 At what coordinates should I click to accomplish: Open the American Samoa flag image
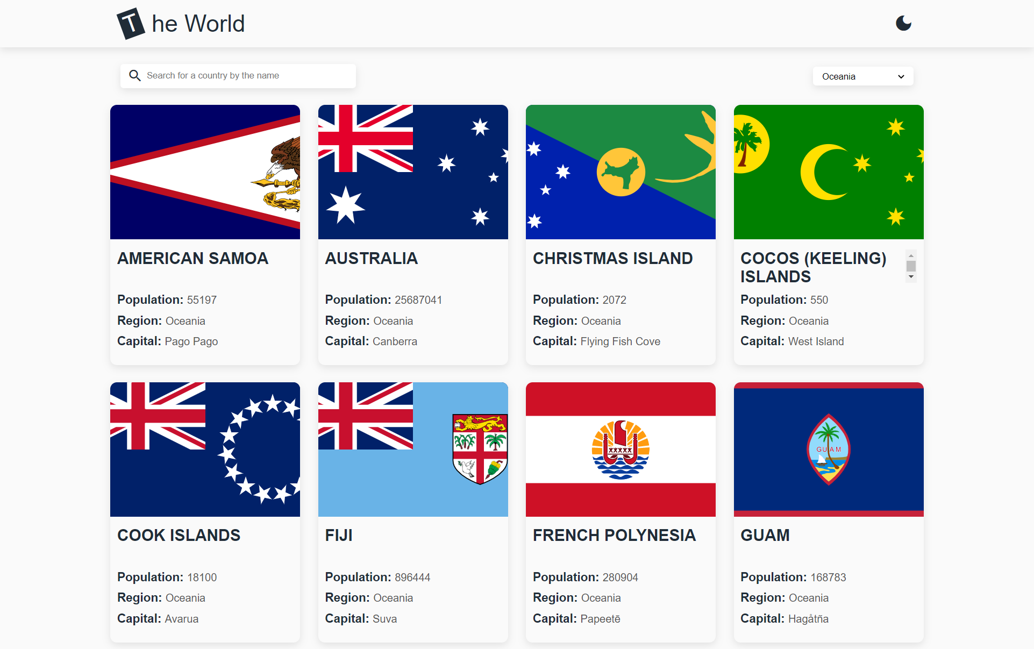click(x=205, y=172)
